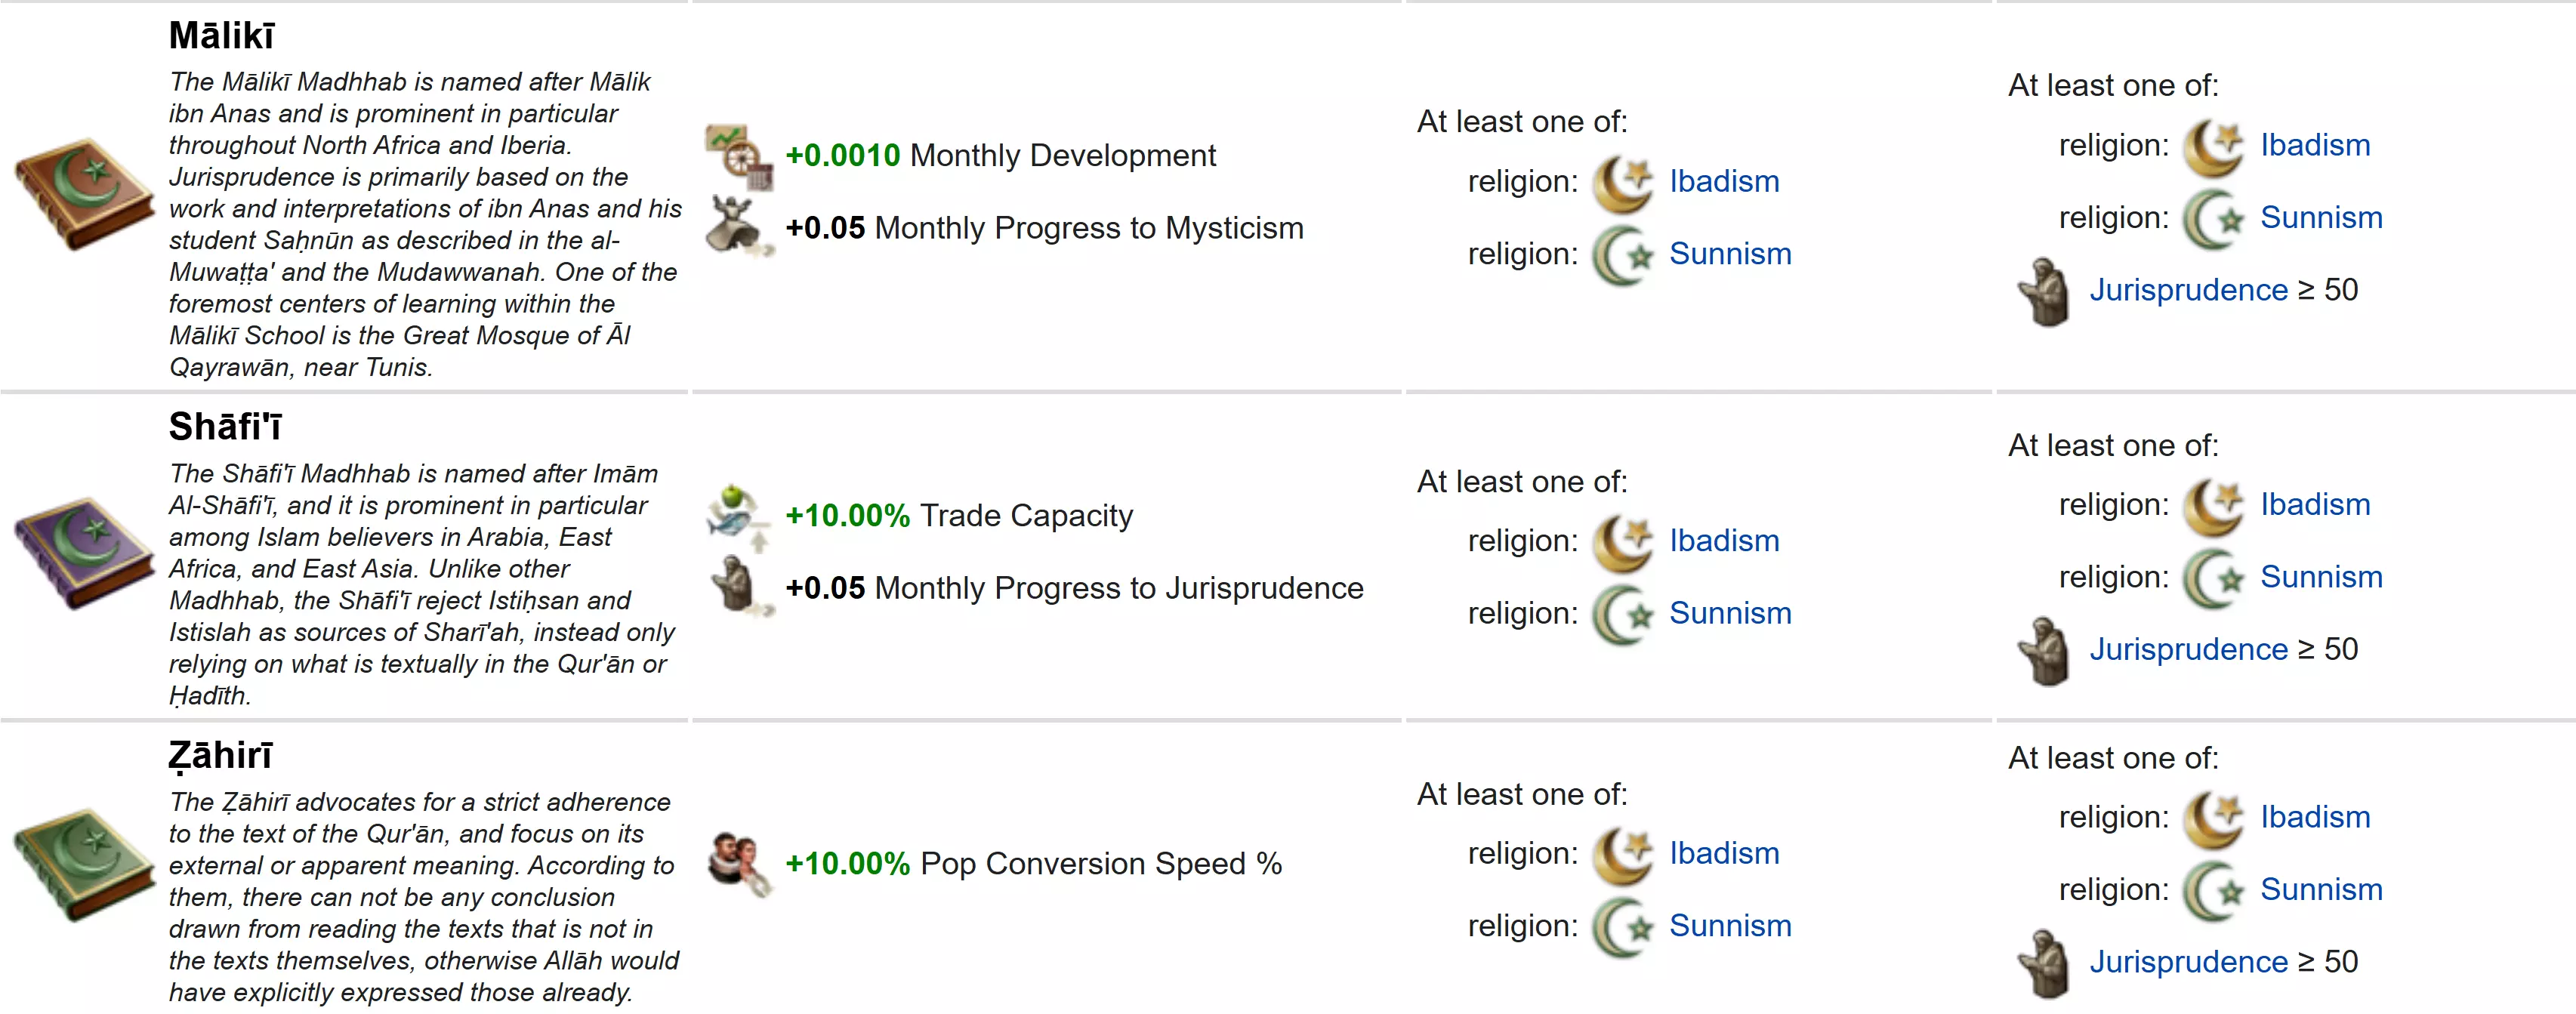Open Sunnism link in Mālikī last column

(x=2321, y=218)
